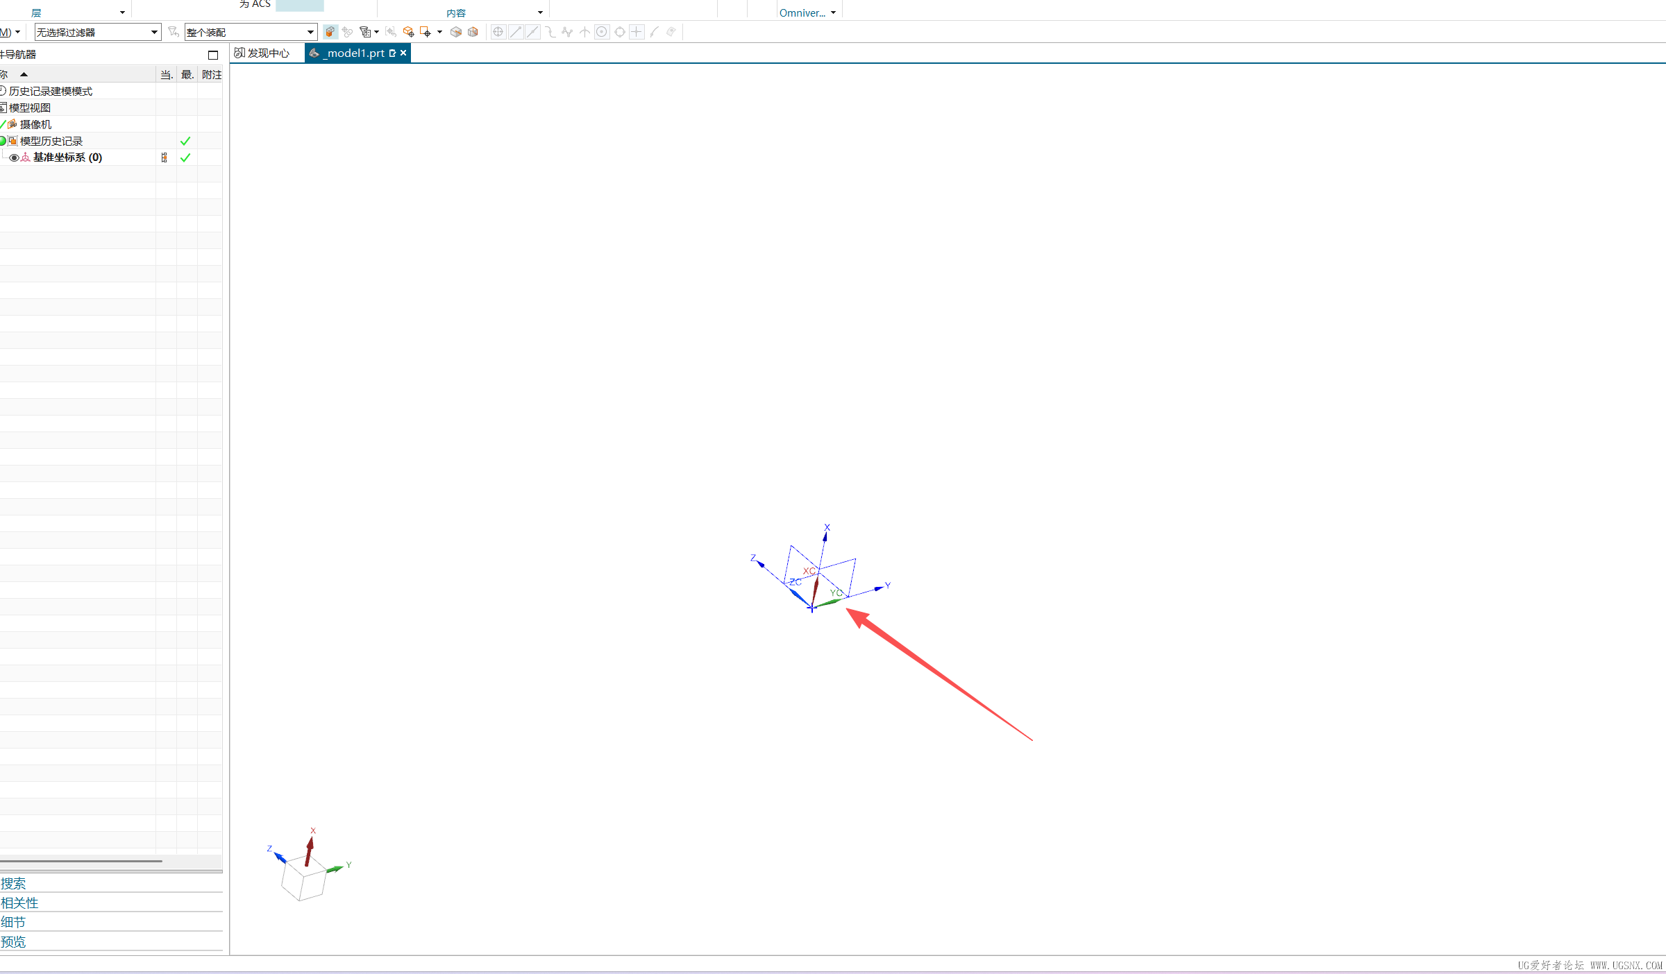Click the navigator horizontal scrollbar
This screenshot has height=974, width=1666.
[81, 861]
